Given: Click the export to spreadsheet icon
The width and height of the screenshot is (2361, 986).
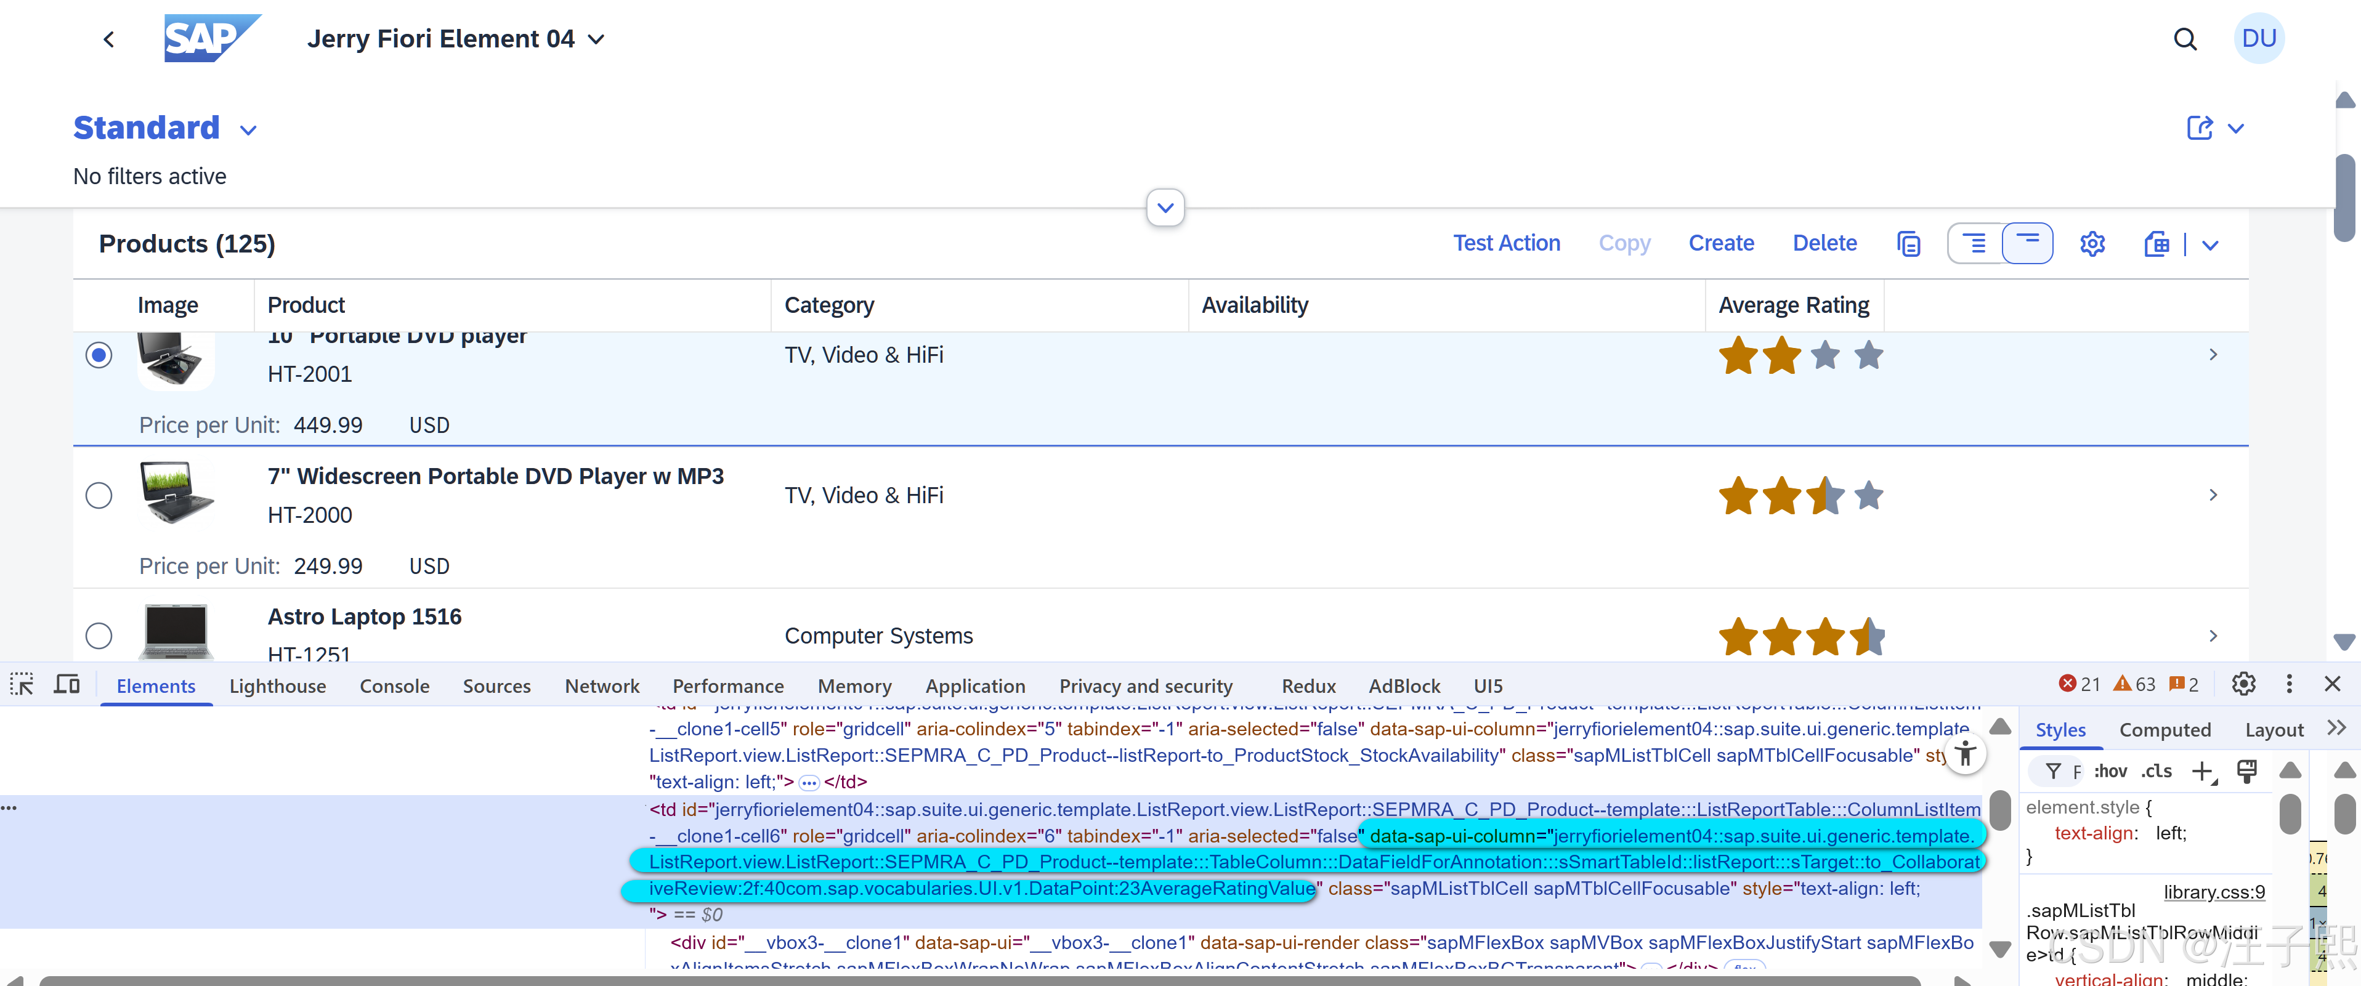Looking at the screenshot, I should [2156, 243].
